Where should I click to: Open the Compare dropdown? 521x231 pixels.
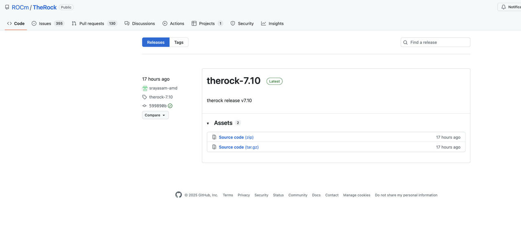pos(155,115)
